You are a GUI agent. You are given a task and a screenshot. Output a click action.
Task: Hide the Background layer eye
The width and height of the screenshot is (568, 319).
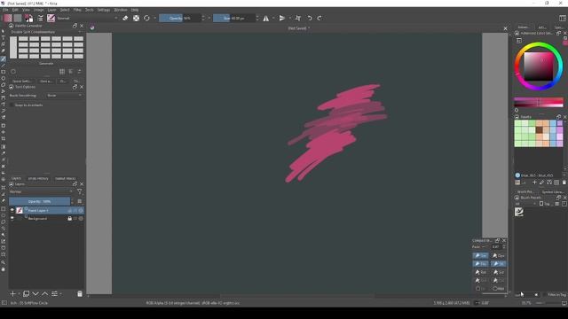pyautogui.click(x=12, y=219)
